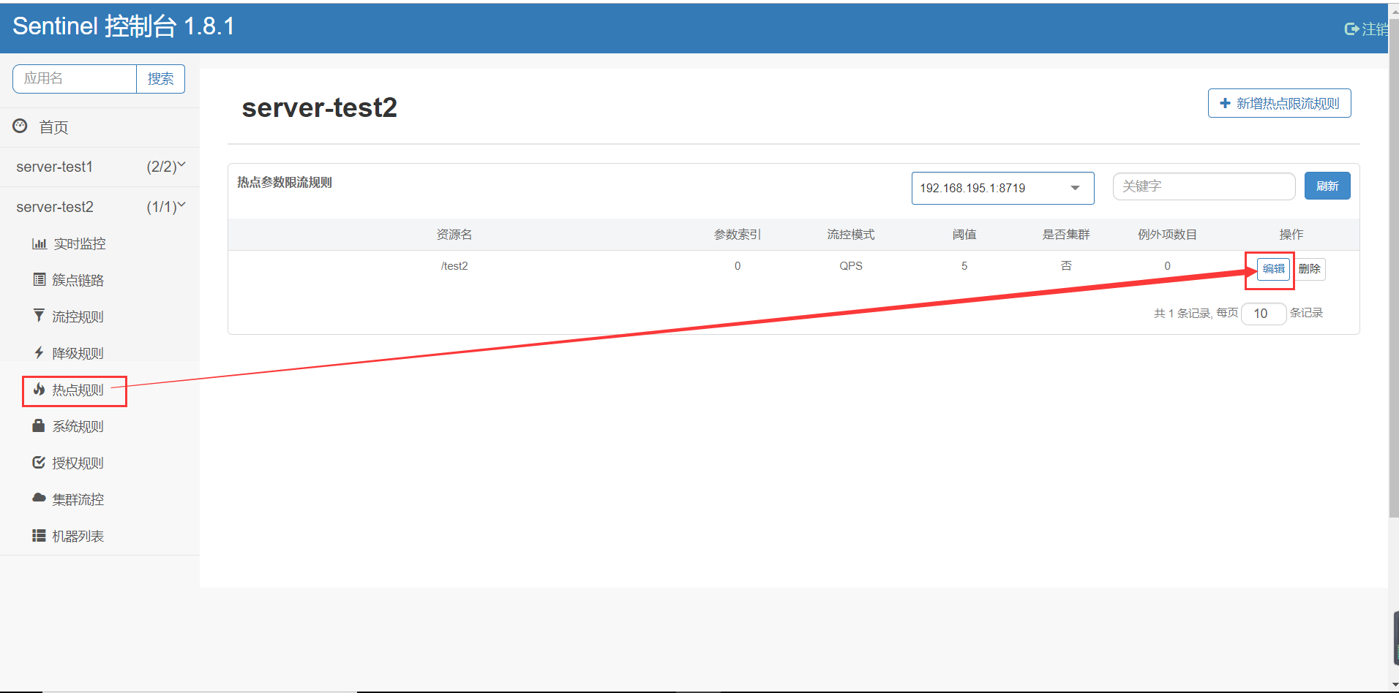Viewport: 1399px width, 693px height.
Task: Click the threshold value 5 cell
Action: click(x=964, y=266)
